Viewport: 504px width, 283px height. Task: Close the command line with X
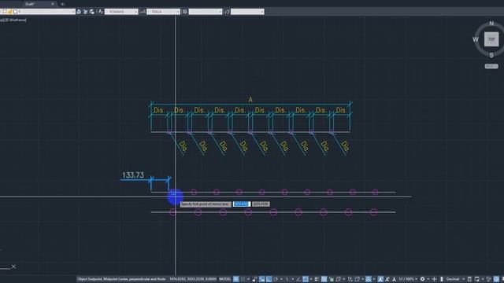[13, 266]
